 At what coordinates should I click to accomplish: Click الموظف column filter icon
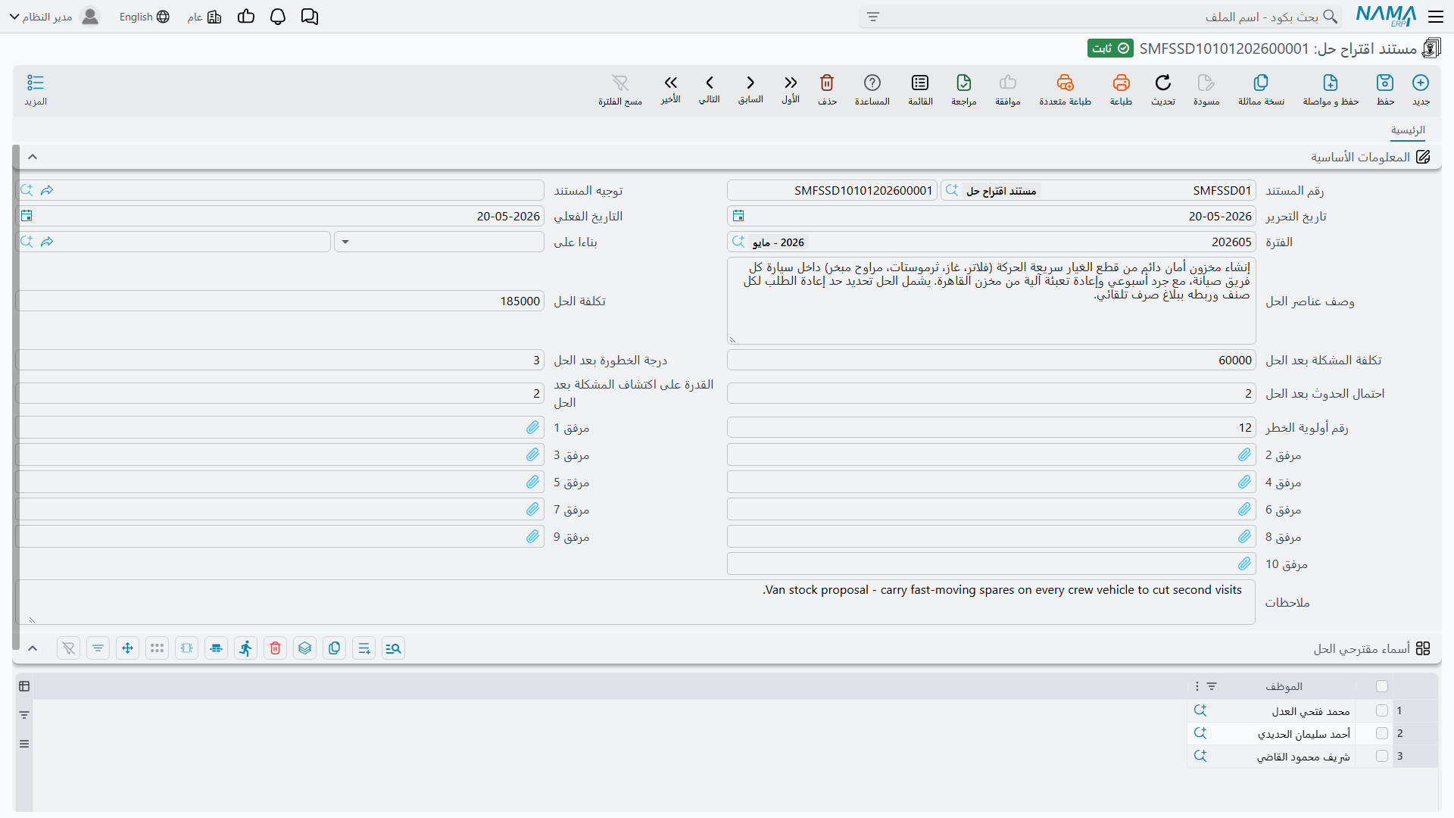(x=1212, y=686)
